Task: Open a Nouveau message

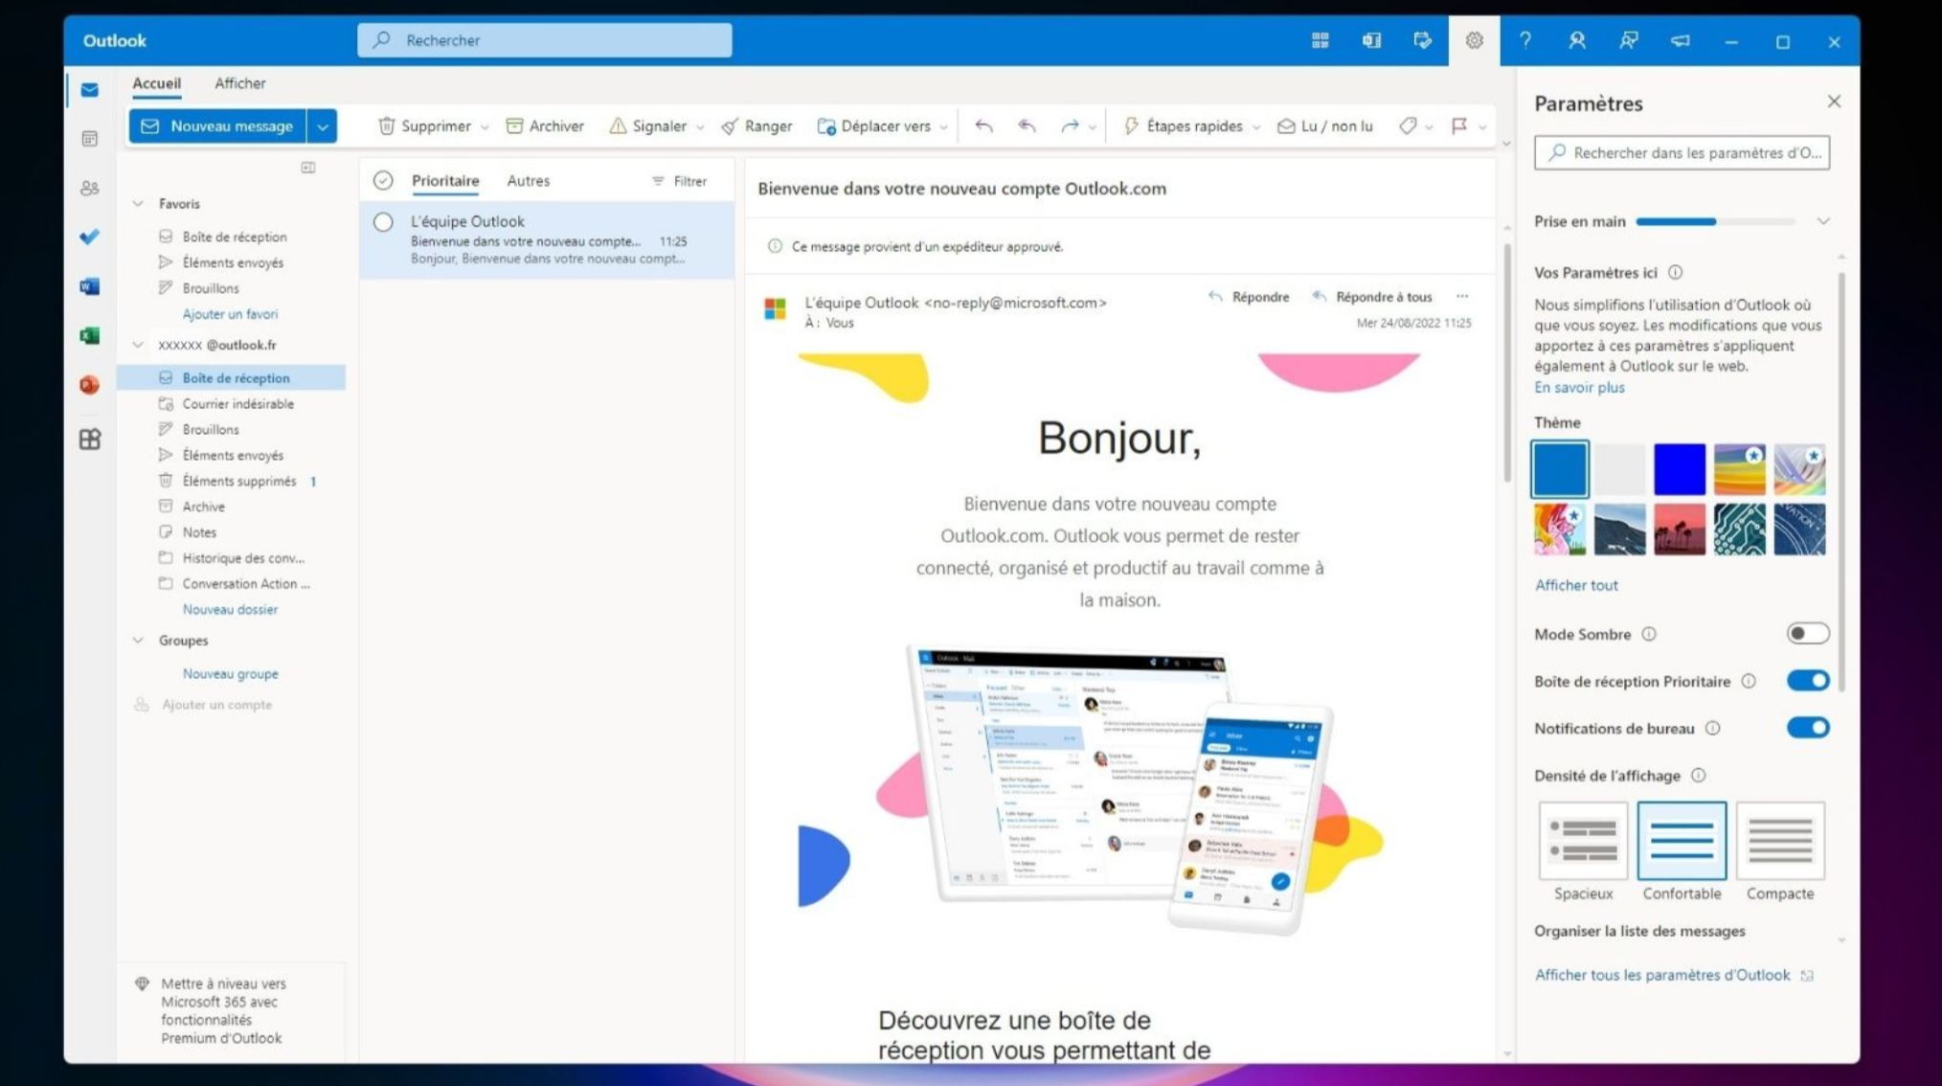Action: click(219, 125)
